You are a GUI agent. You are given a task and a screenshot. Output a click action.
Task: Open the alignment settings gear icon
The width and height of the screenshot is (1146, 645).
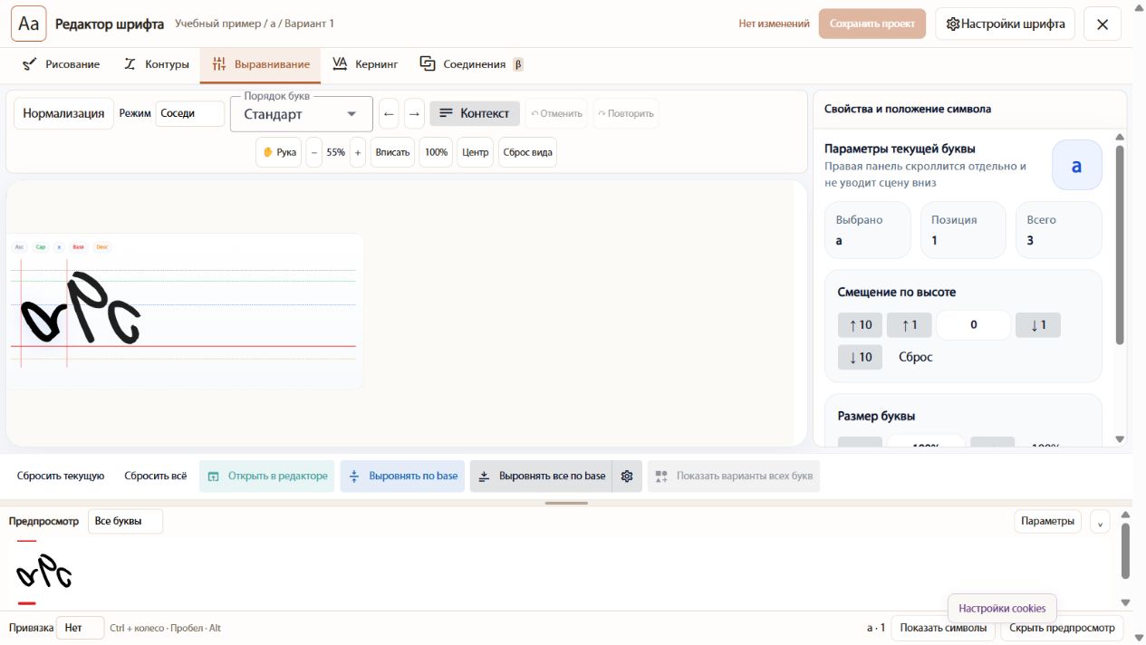pos(627,476)
